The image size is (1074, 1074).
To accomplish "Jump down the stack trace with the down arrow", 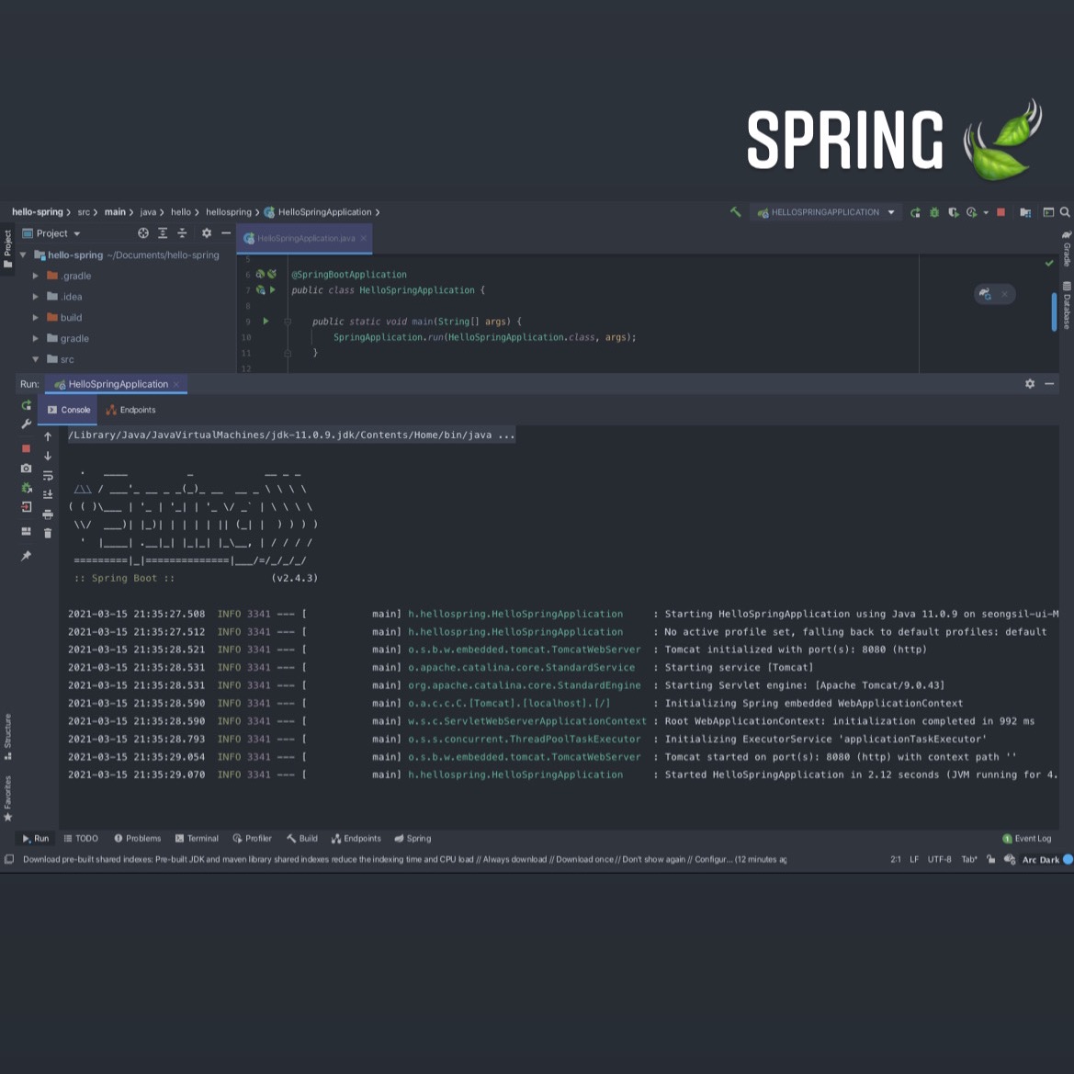I will click(x=48, y=456).
